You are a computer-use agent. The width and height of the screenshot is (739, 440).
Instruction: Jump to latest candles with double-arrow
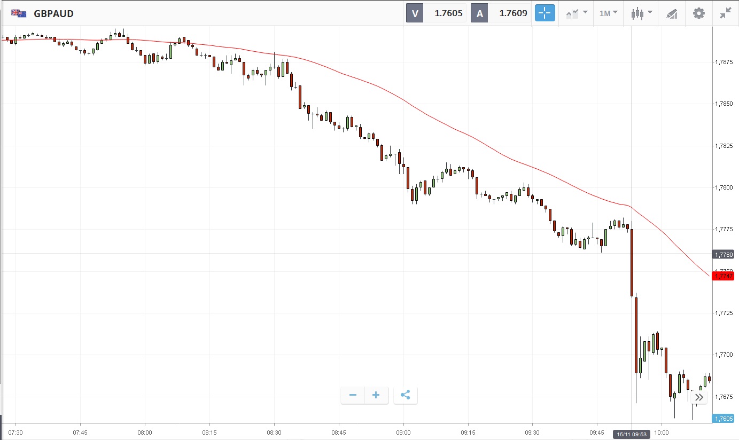point(699,397)
